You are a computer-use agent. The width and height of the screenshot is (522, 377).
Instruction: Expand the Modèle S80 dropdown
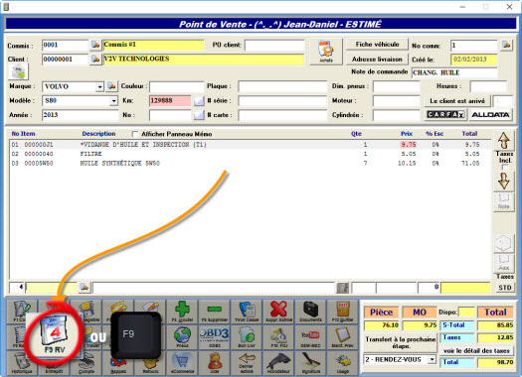(x=114, y=100)
